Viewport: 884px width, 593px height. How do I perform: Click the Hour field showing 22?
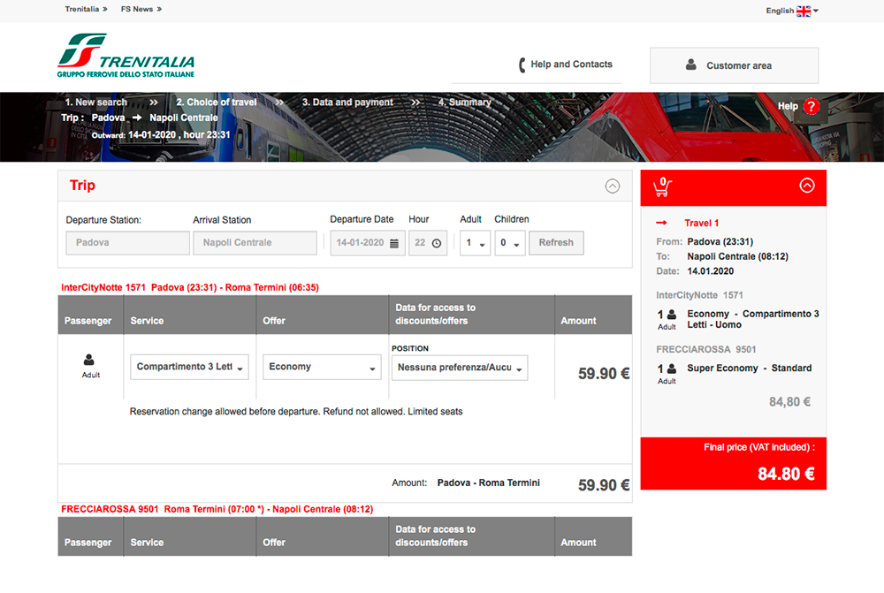coord(427,243)
